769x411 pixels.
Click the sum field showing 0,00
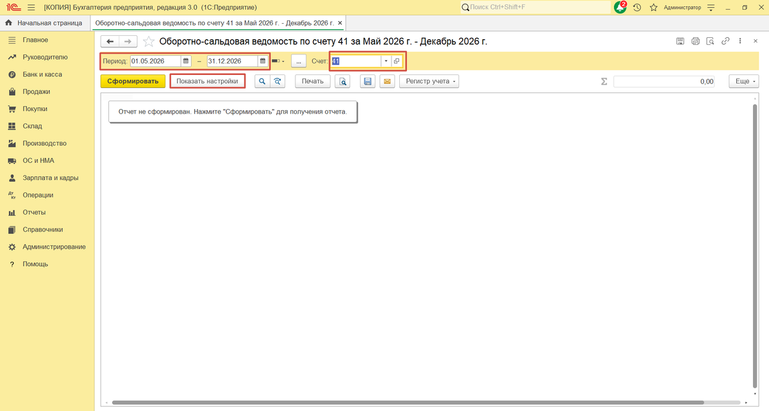[665, 82]
